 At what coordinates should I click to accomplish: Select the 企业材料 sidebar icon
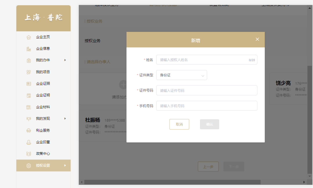coord(29,107)
